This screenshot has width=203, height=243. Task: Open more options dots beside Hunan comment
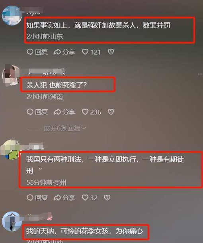[x=200, y=74]
